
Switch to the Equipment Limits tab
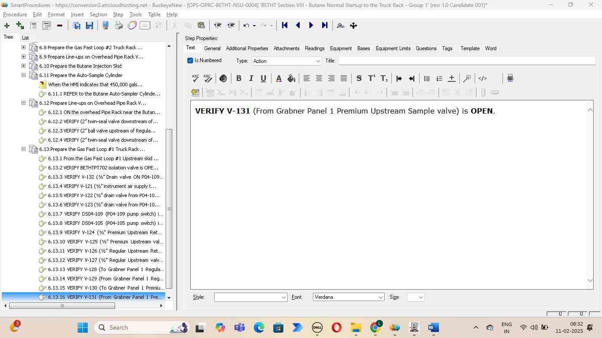(x=393, y=48)
